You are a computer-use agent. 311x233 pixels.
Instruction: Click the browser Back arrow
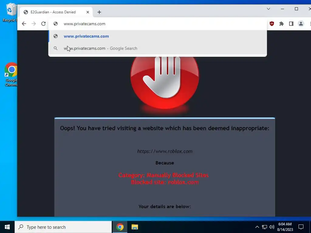[24, 24]
